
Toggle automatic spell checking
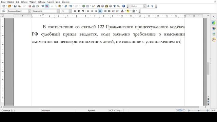(47, 6)
